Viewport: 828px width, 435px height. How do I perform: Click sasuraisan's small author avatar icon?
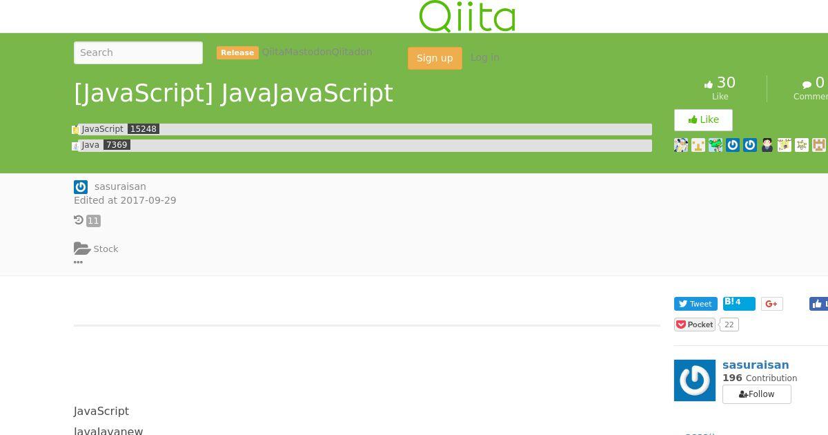pos(81,187)
